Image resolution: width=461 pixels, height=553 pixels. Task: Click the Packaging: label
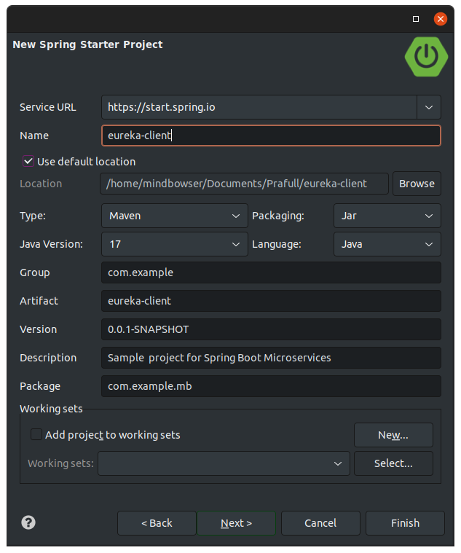pos(278,216)
